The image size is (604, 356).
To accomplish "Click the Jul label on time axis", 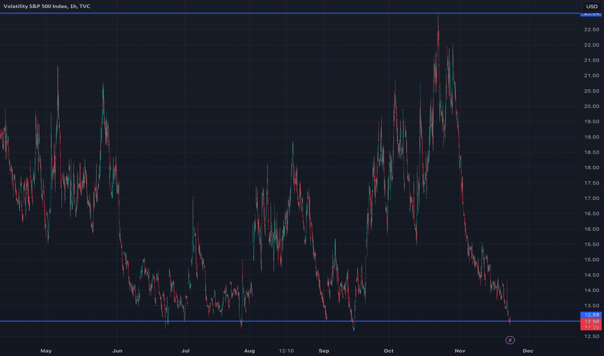I will tap(185, 351).
